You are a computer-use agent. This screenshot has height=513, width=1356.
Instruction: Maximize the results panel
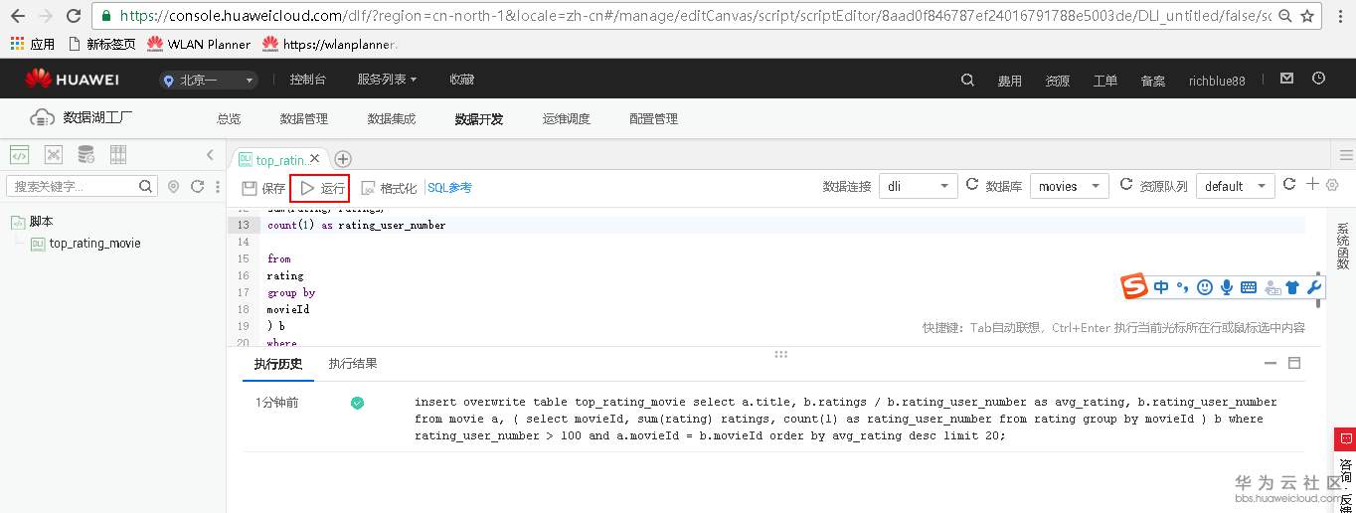pos(1294,364)
